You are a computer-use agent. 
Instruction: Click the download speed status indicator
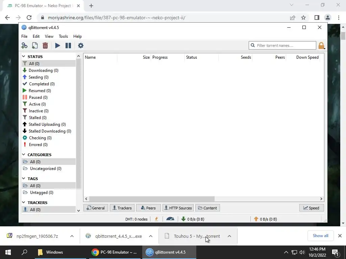coord(193,219)
